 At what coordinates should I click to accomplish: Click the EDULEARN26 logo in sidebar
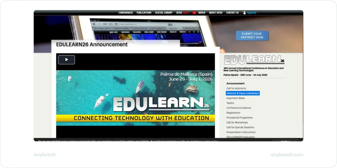pyautogui.click(x=254, y=60)
